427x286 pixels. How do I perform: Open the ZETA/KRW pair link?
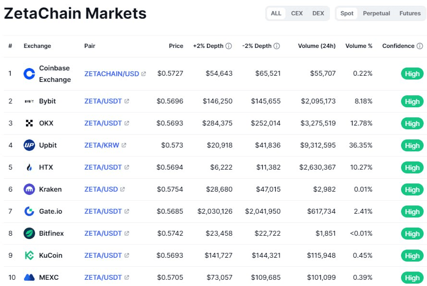(x=101, y=145)
